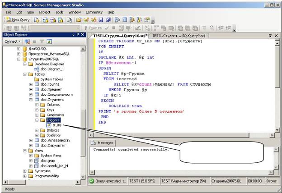Click the Summary window toolbar icon

tap(125, 20)
